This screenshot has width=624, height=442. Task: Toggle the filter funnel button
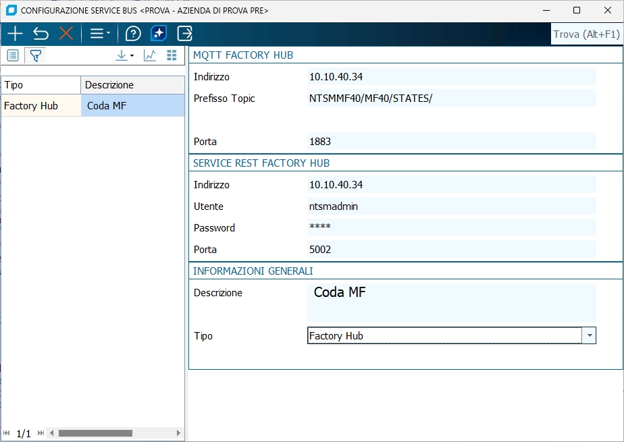[x=35, y=55]
